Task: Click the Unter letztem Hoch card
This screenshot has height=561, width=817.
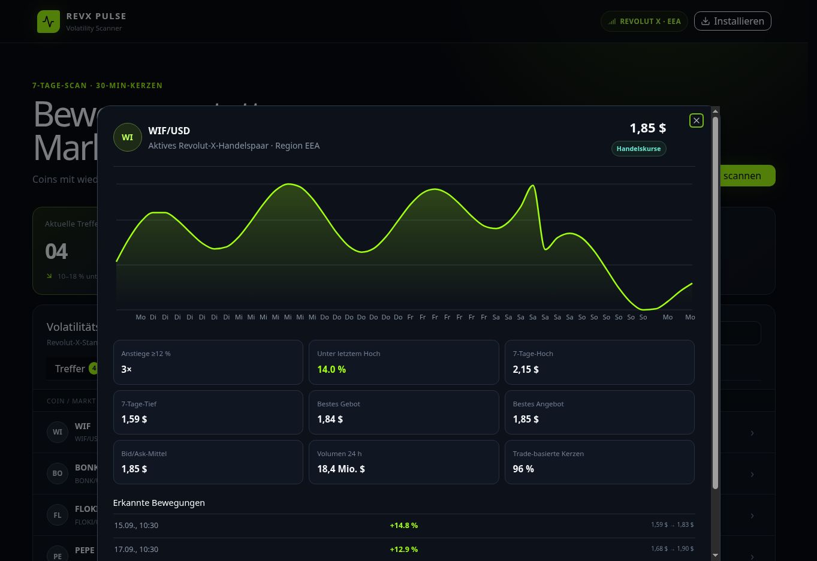Action: (403, 363)
